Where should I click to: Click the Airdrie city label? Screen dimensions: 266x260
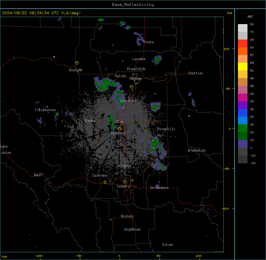[x=125, y=166]
